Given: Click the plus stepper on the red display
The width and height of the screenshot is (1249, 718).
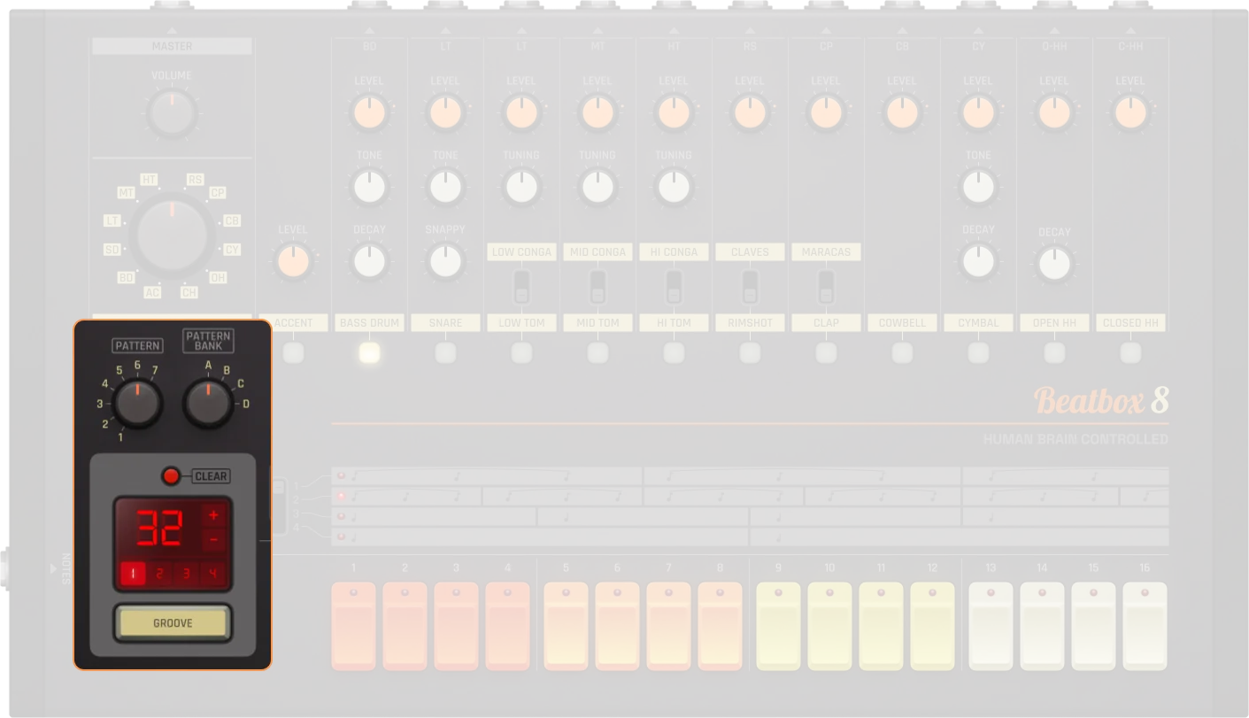Looking at the screenshot, I should point(215,513).
